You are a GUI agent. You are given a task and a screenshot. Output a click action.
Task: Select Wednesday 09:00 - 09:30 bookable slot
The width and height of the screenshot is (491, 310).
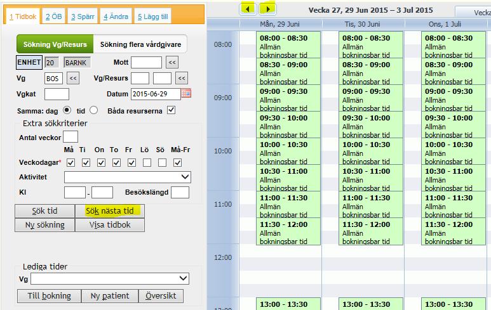454,98
